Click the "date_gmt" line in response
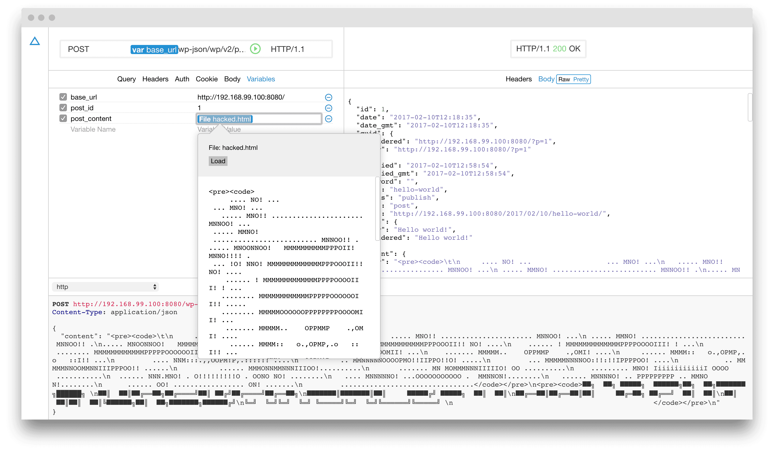The height and width of the screenshot is (457, 774). [426, 125]
